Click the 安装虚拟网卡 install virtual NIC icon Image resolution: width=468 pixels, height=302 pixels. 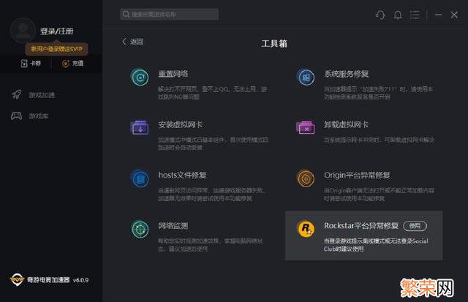click(140, 128)
